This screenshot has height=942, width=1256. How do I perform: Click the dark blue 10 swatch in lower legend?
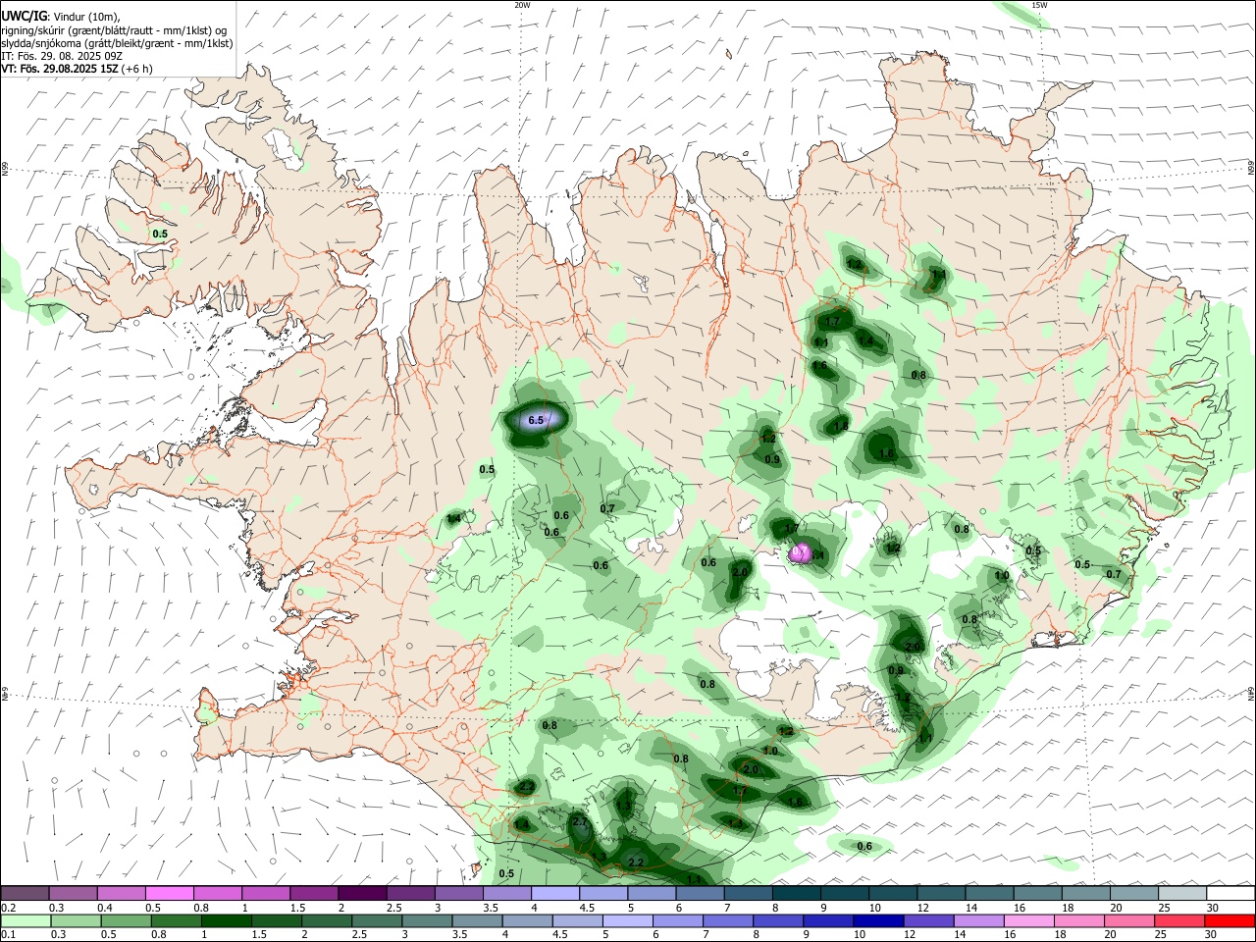click(x=878, y=921)
